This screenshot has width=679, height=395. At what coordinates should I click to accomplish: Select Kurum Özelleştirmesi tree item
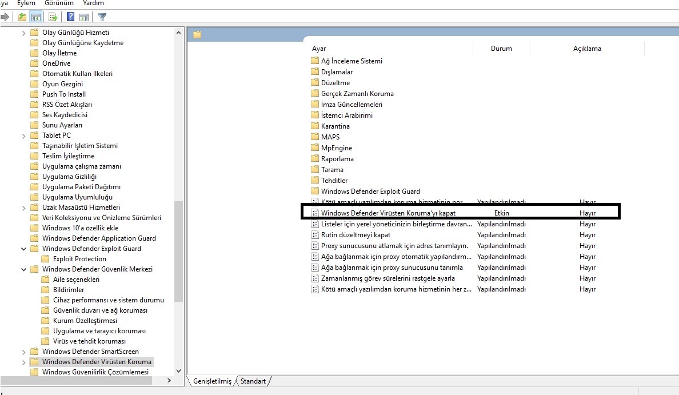tap(85, 321)
